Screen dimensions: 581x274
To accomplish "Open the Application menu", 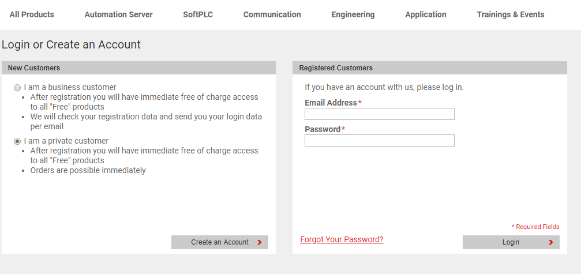I will point(426,15).
